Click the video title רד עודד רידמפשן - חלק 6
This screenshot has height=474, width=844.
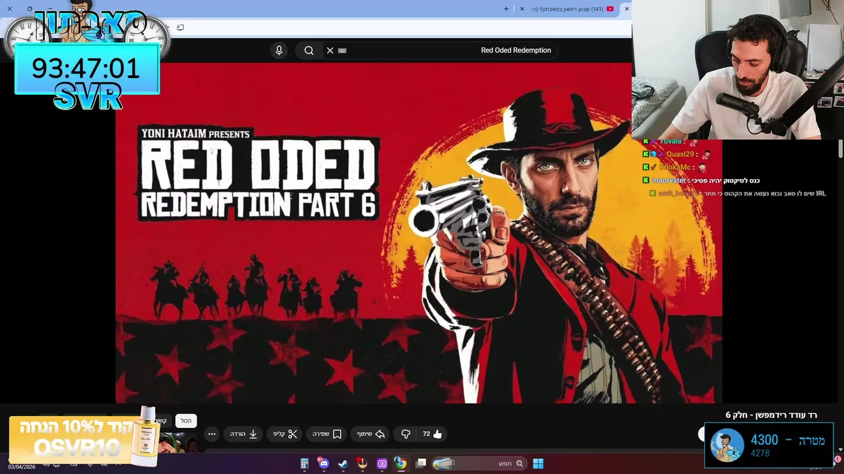(771, 415)
